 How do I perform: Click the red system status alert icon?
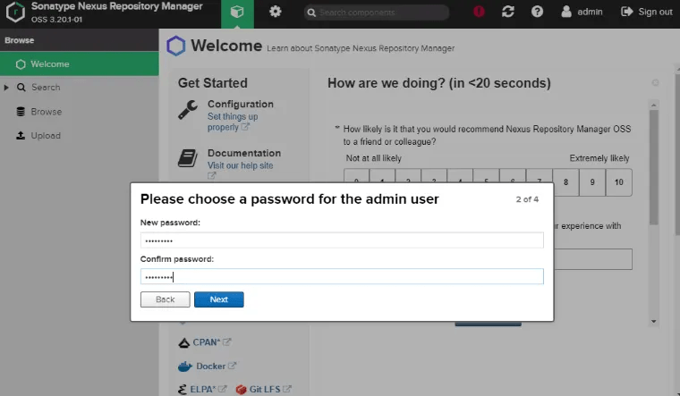pyautogui.click(x=480, y=13)
